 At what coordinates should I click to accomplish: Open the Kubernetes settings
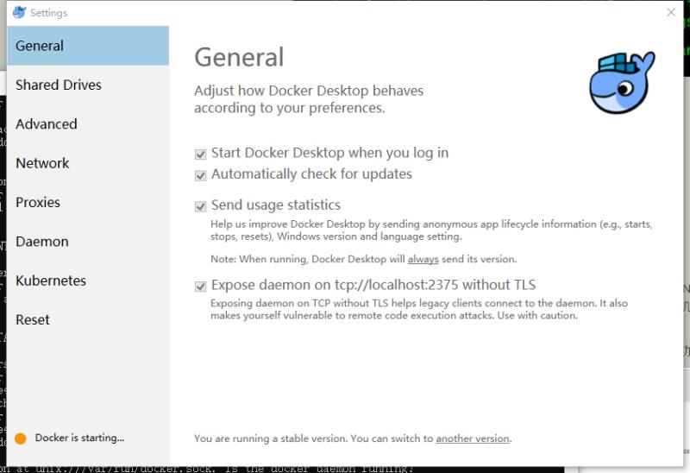tap(88, 281)
